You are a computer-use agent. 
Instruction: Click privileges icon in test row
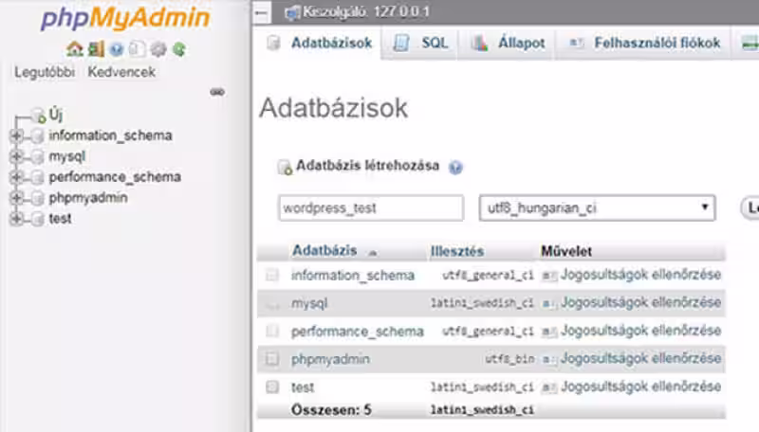click(549, 387)
